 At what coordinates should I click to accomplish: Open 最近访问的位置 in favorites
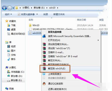tap(16, 34)
